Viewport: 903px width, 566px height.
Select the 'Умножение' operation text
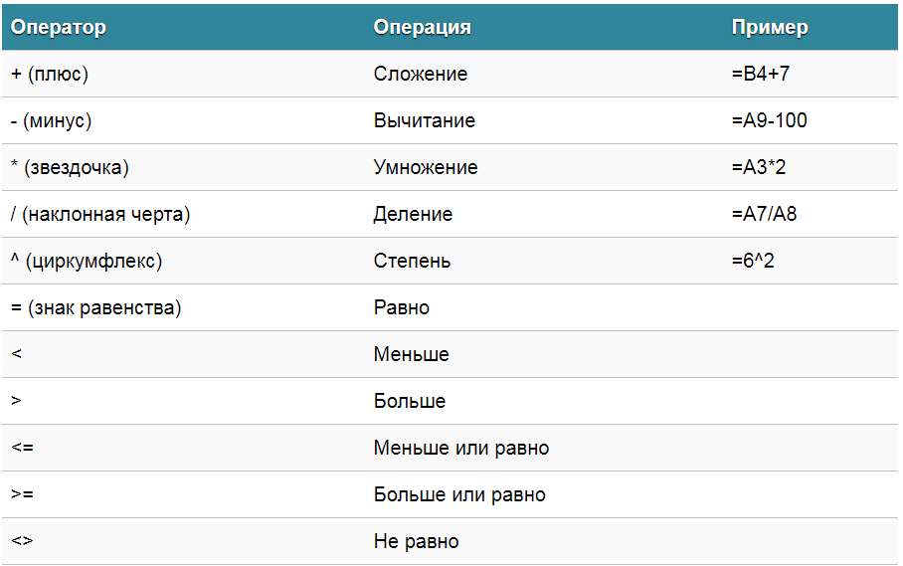click(x=426, y=167)
